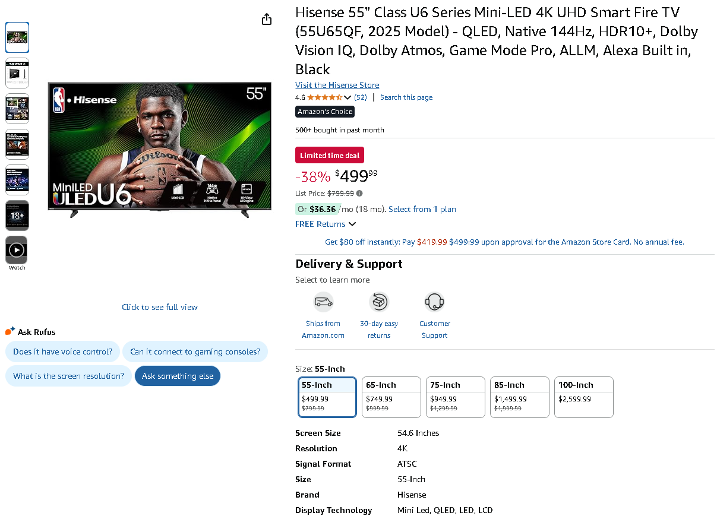Ask Rufus "Does it have voice control?"
Screen dimensions: 717x516
62,352
